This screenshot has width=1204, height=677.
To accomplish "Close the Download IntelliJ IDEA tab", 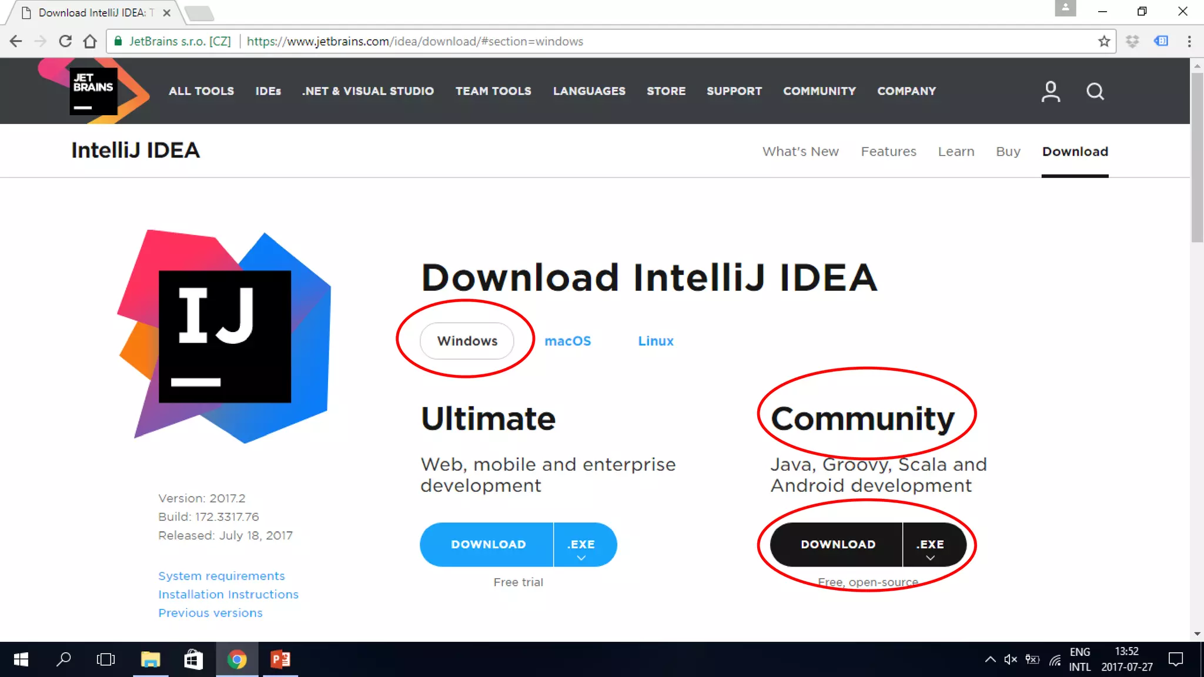I will pyautogui.click(x=167, y=12).
